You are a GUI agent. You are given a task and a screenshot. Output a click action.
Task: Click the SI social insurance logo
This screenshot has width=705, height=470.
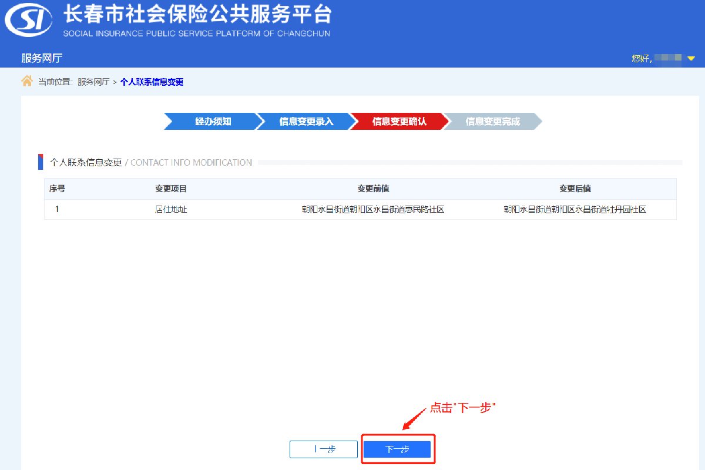30,21
